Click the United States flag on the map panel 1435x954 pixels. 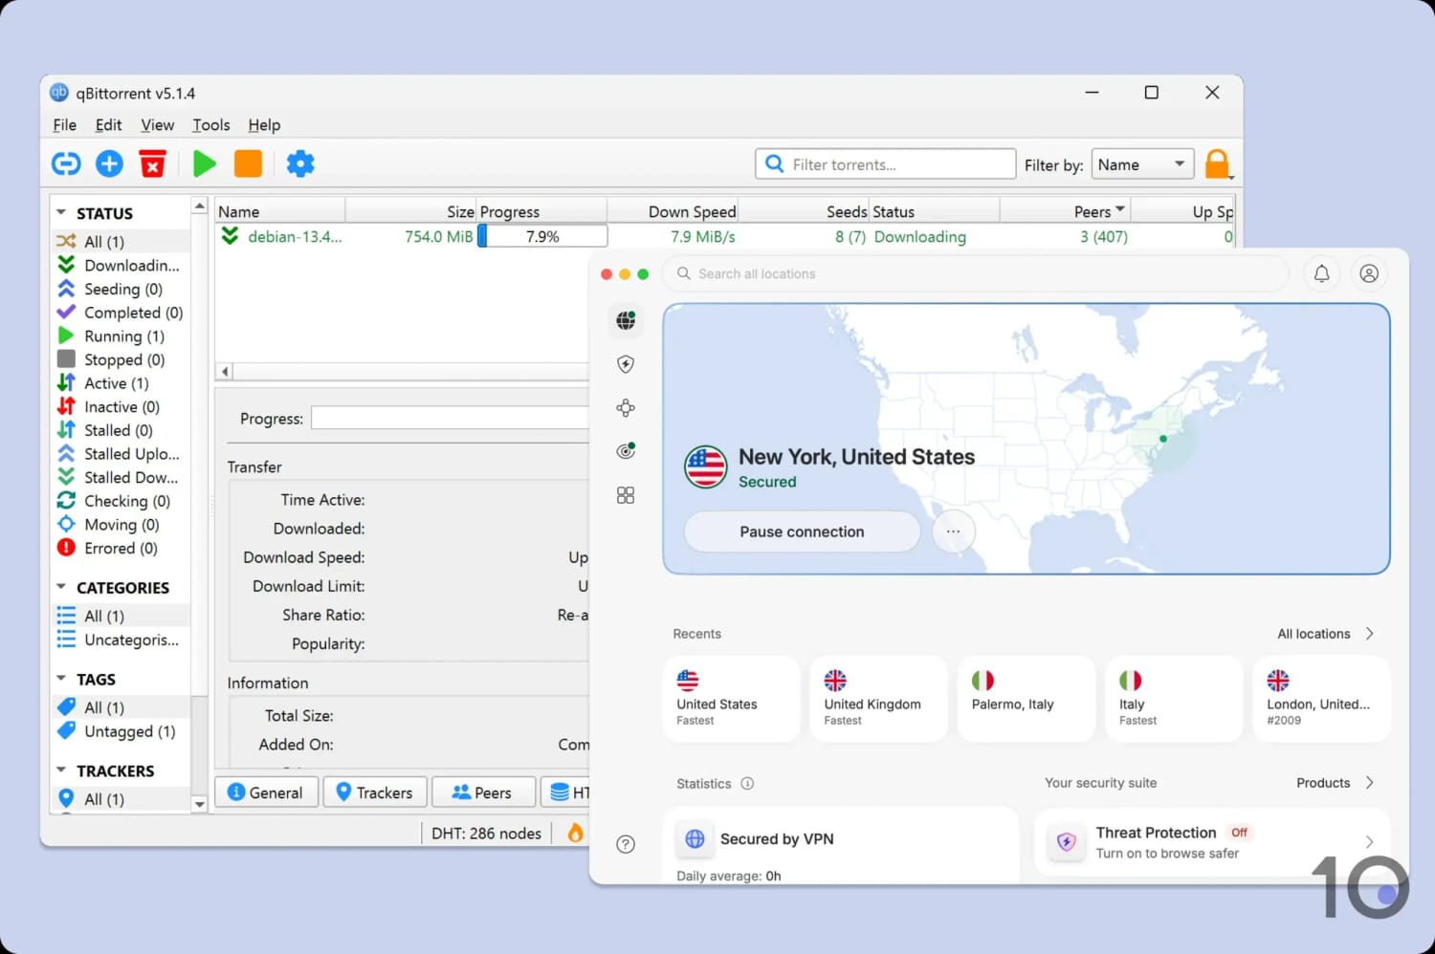coord(706,467)
